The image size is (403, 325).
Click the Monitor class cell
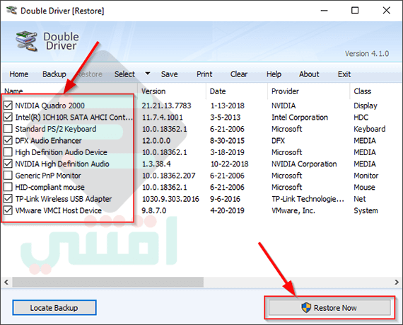click(x=366, y=176)
